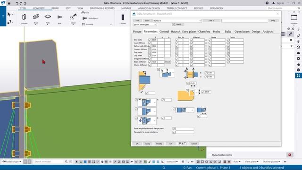The image size is (302, 170).
Task: Toggle Parameter to avoid solid error checkbox
Action: 174,132
